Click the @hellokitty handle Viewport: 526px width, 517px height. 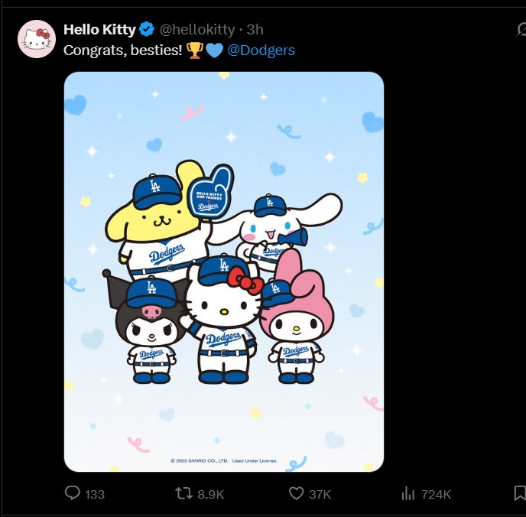pyautogui.click(x=196, y=30)
